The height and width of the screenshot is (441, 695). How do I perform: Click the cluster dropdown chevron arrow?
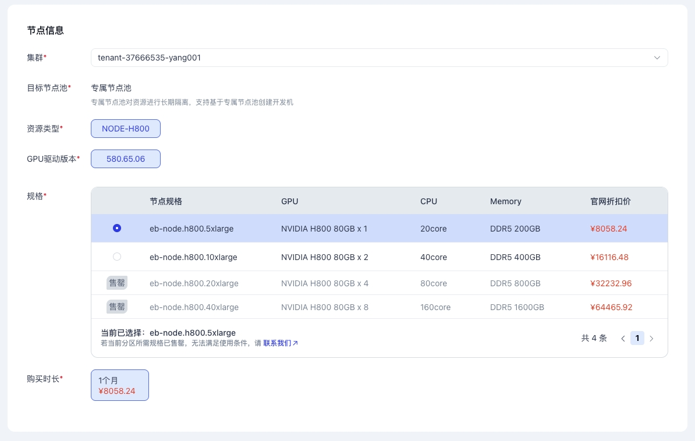[x=657, y=58]
